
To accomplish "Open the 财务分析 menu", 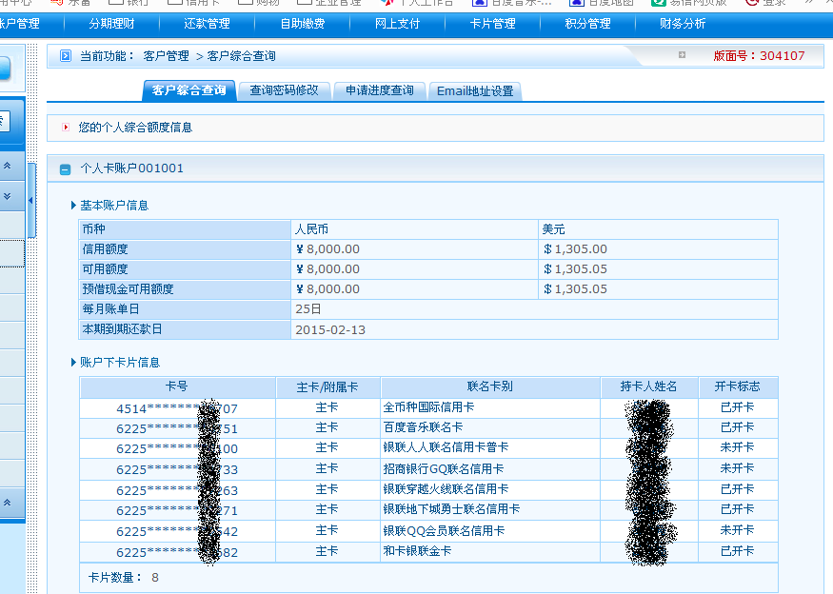I will tap(683, 24).
